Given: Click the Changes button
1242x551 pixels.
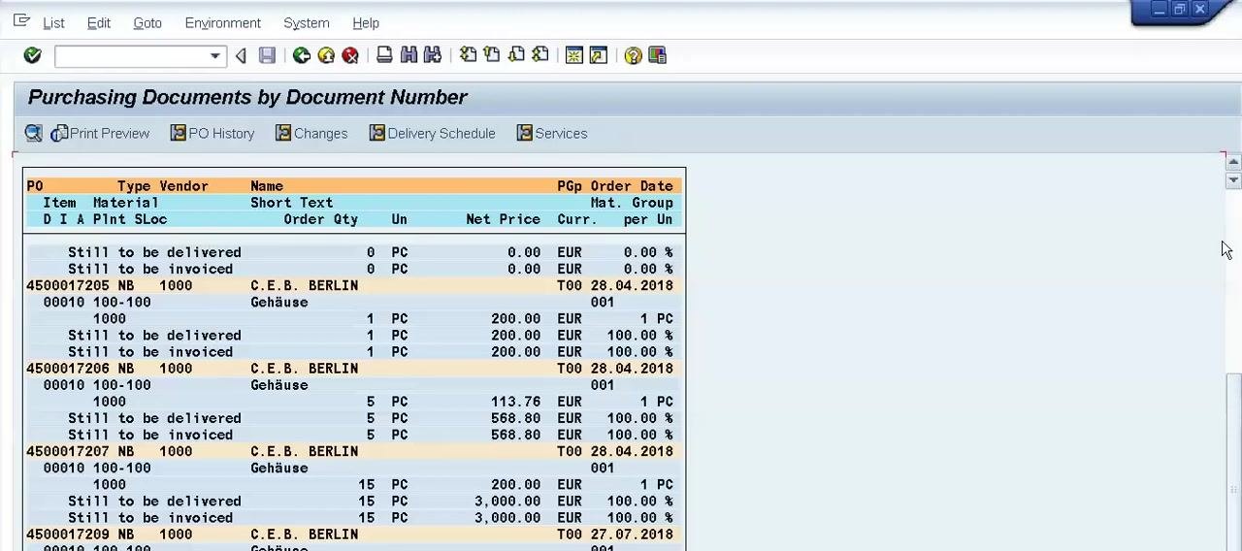Looking at the screenshot, I should [311, 133].
